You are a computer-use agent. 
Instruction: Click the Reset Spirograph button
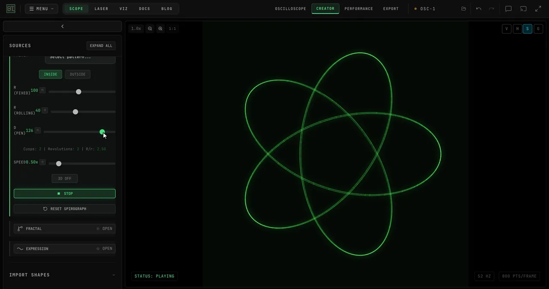(65, 209)
